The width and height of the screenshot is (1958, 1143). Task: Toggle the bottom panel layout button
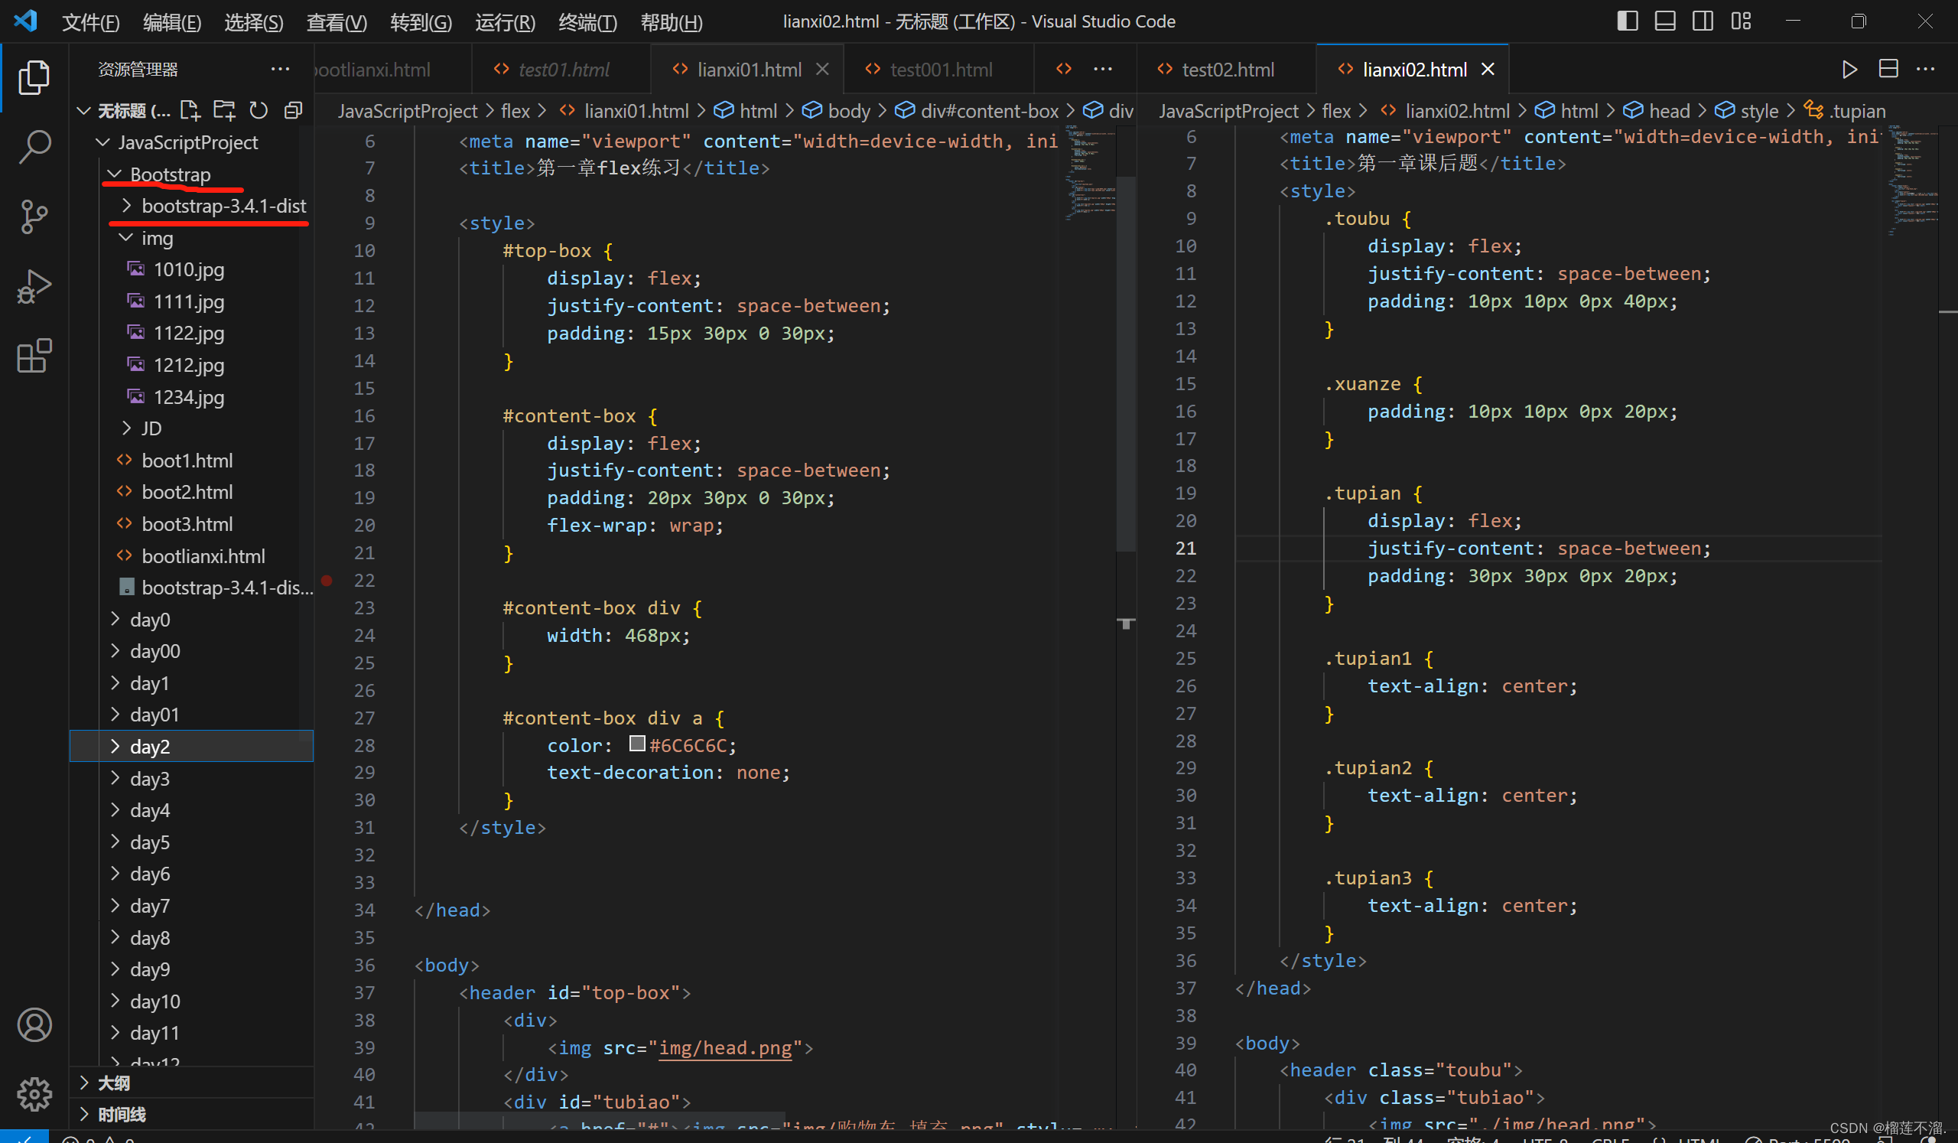coord(1664,21)
